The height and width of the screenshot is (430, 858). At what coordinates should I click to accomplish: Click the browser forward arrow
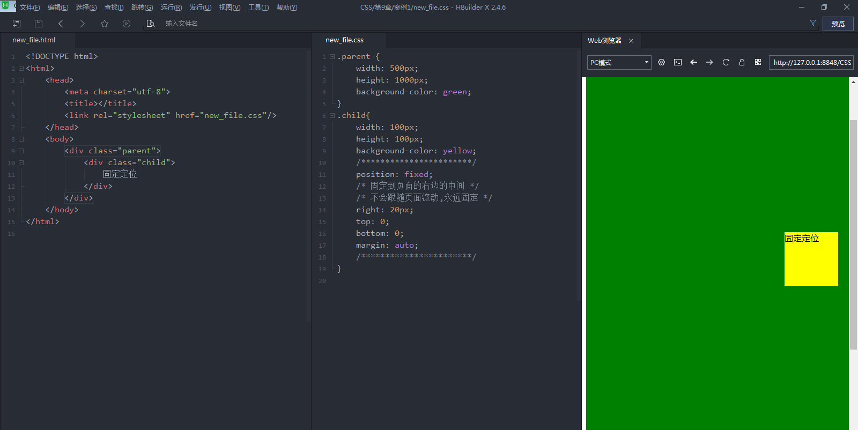click(709, 62)
